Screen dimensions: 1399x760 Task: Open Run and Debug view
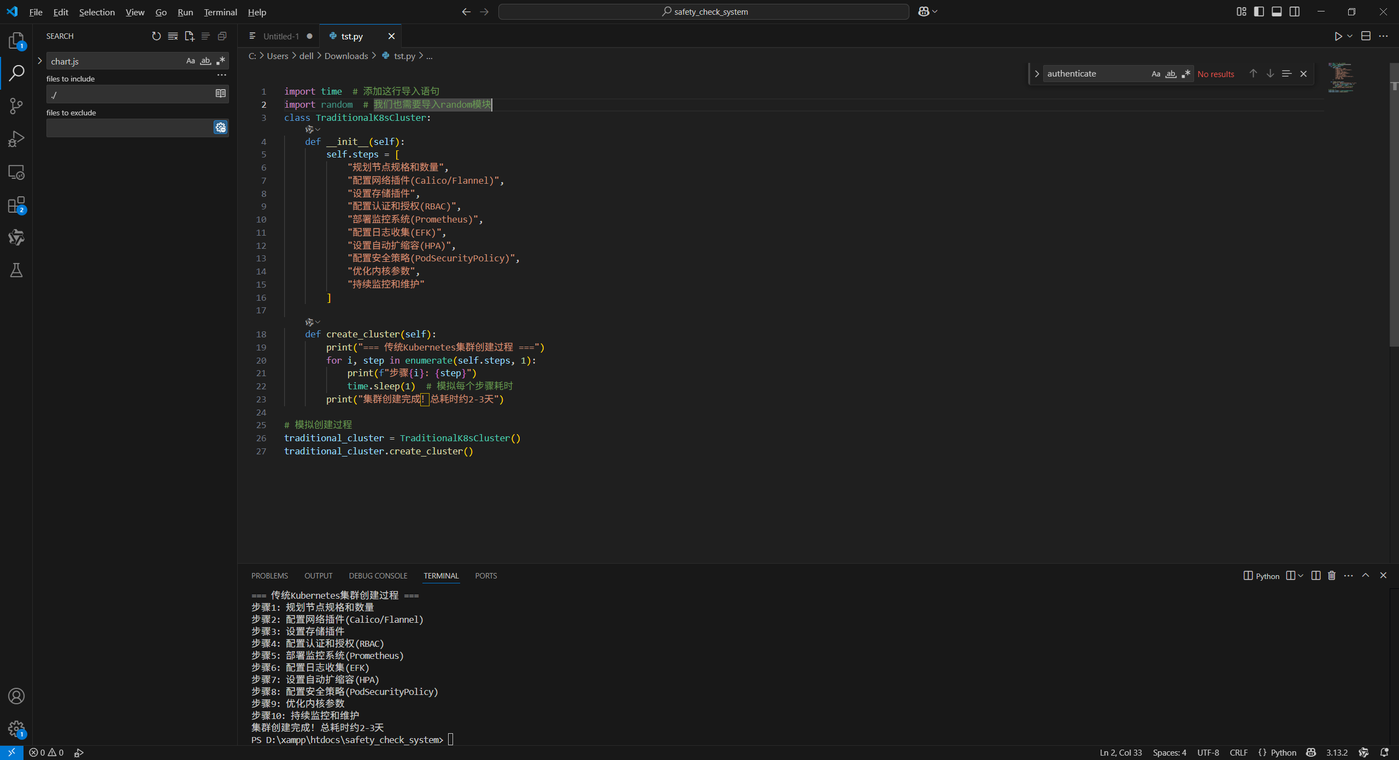16,139
